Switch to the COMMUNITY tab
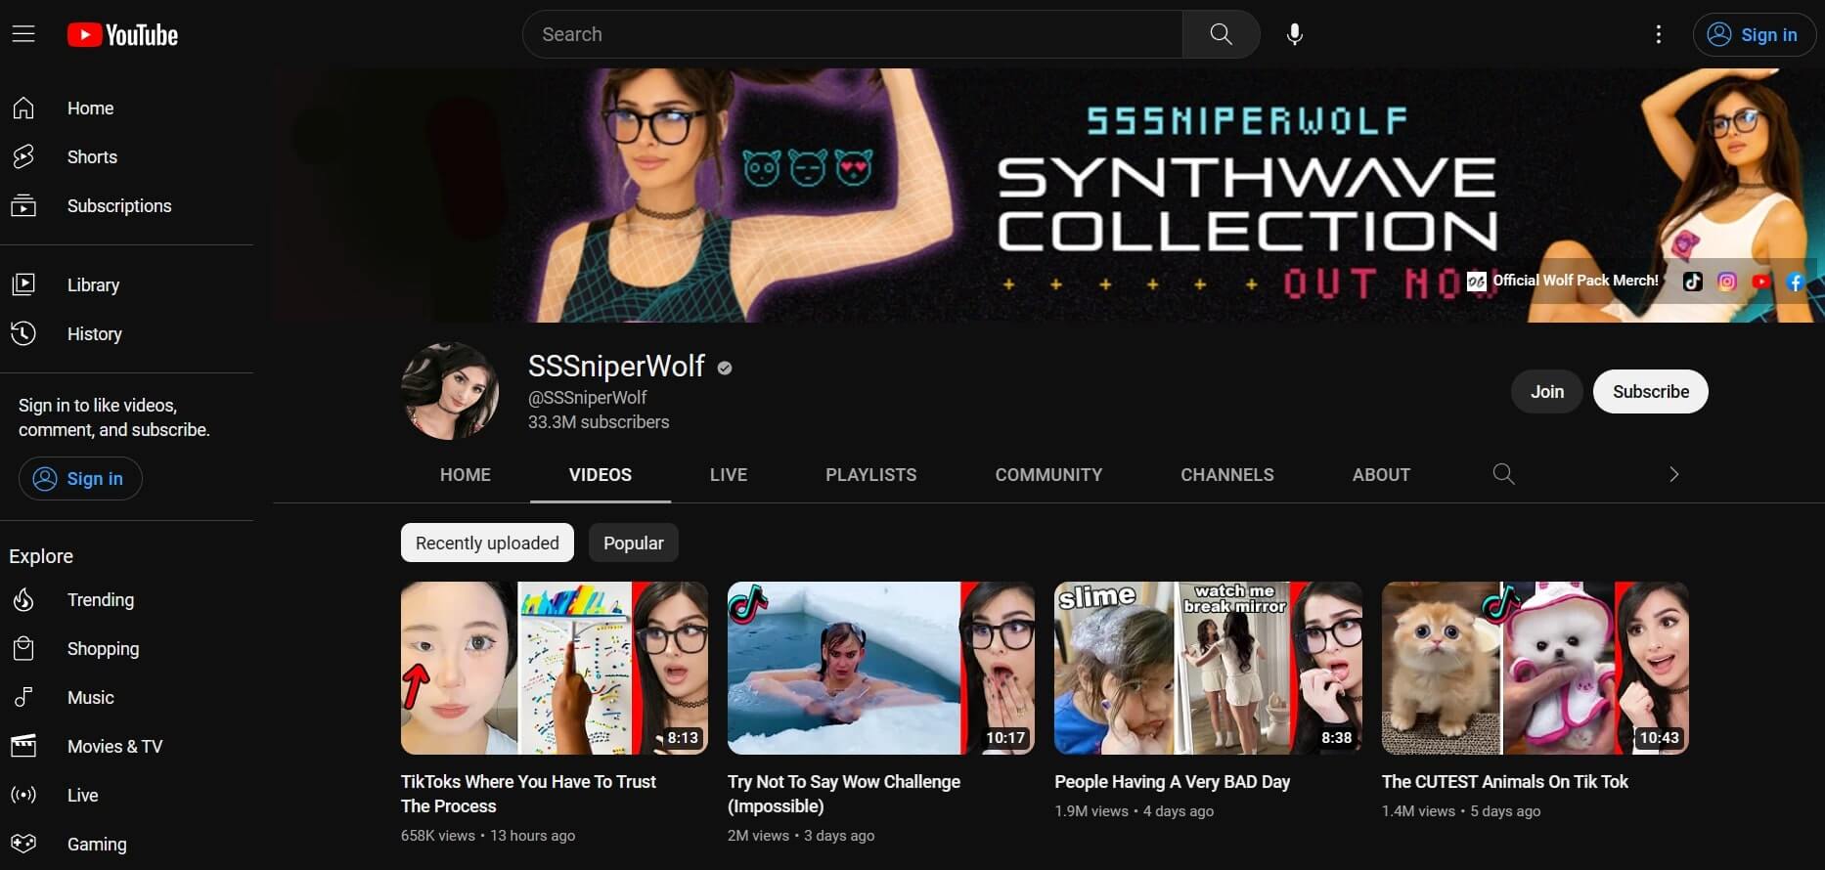Image resolution: width=1825 pixels, height=870 pixels. point(1048,474)
